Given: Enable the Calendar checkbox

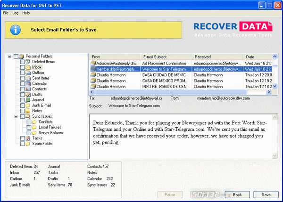Looking at the screenshot, I should (22, 84).
